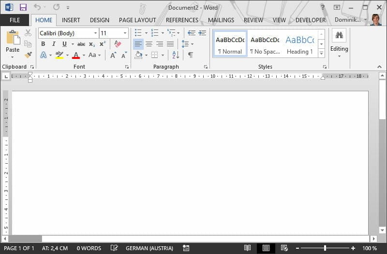Image resolution: width=387 pixels, height=254 pixels.
Task: Click the Clear All Formatting eraser icon
Action: 118,44
